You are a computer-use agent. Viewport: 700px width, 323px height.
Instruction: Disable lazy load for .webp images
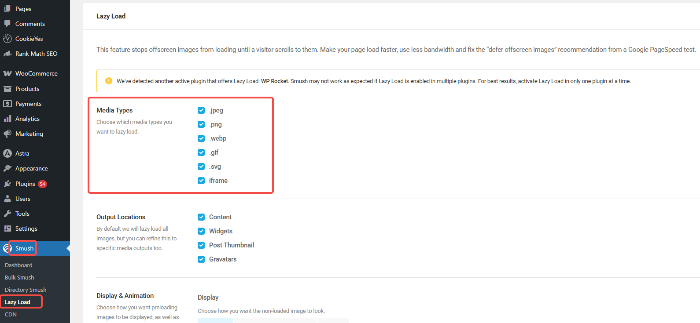(x=201, y=138)
